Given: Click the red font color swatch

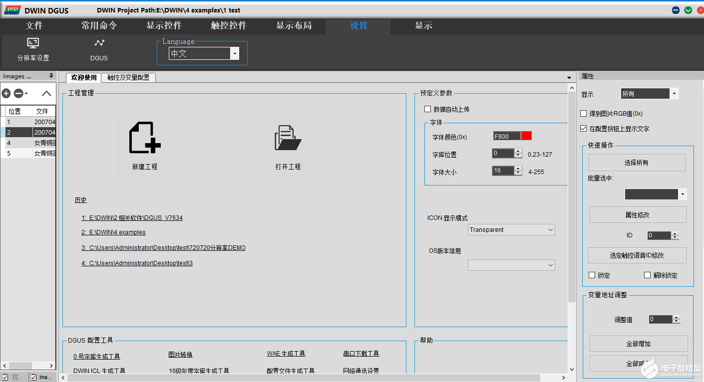Looking at the screenshot, I should click(526, 136).
